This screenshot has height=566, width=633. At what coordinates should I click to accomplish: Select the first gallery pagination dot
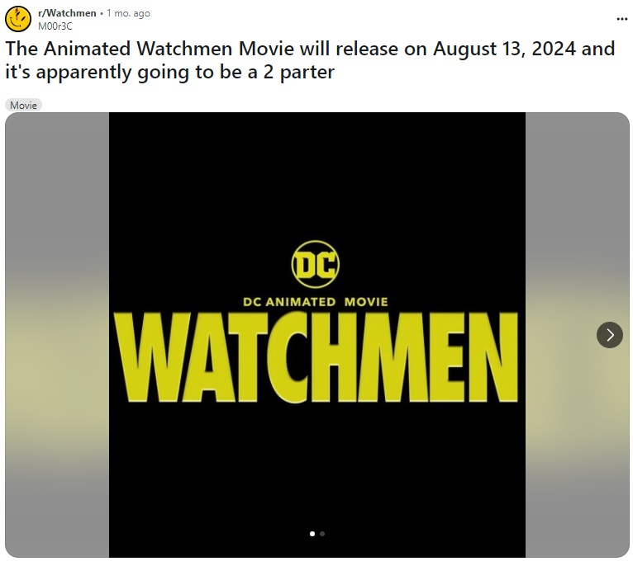(x=312, y=533)
